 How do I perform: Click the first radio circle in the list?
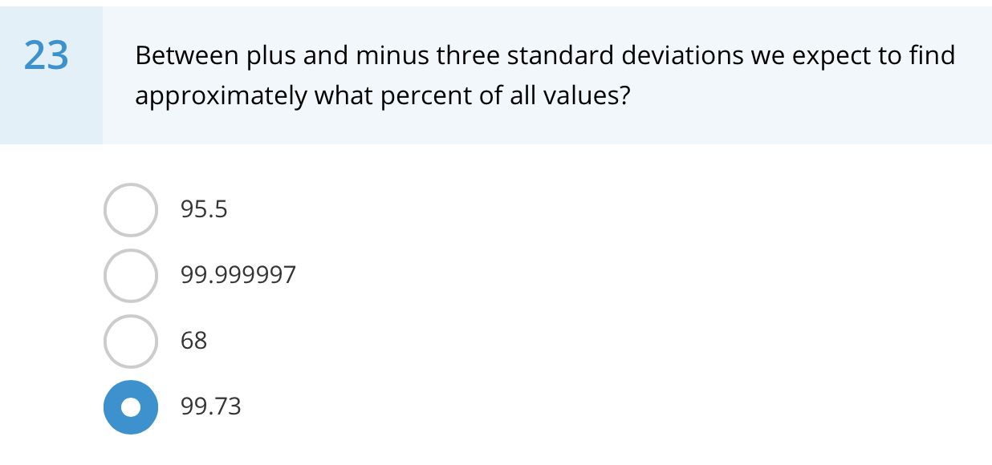(130, 210)
